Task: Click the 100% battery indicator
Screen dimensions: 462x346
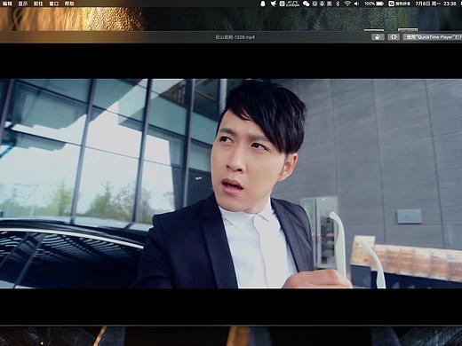Action: click(374, 4)
